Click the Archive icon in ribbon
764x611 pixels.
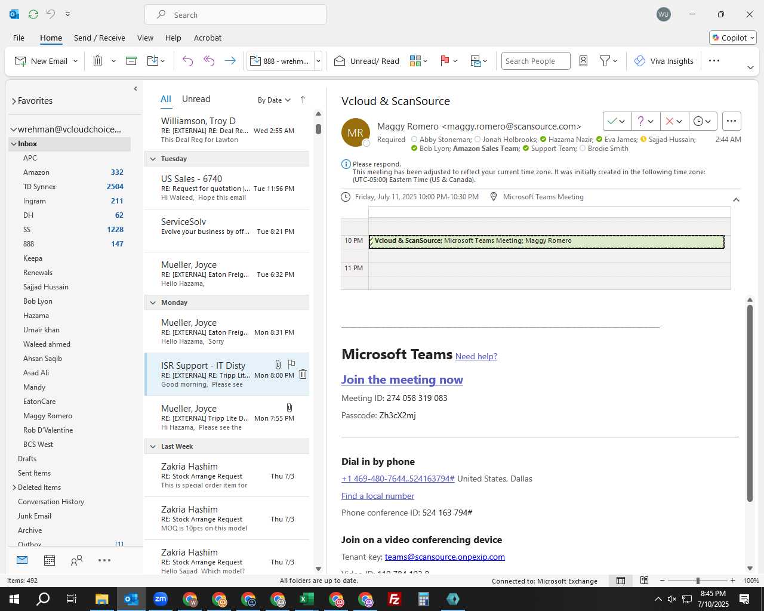131,61
